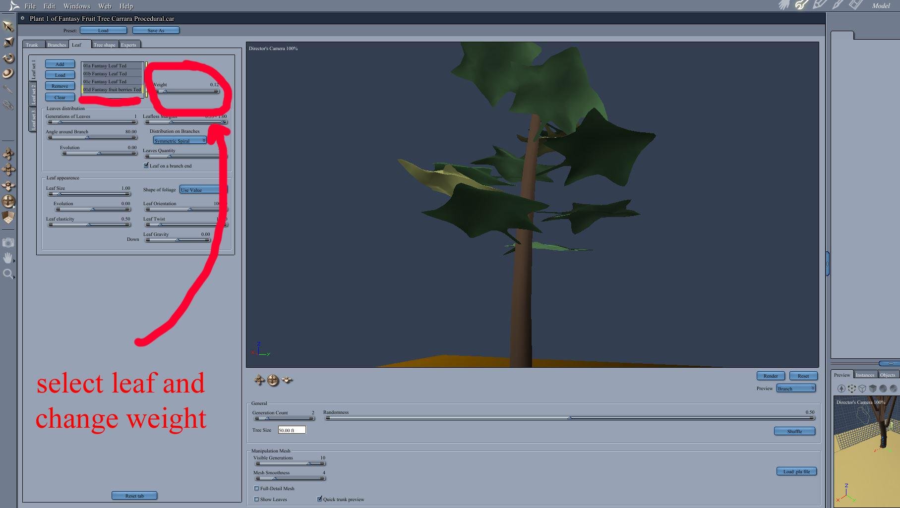Enable the Full-Detail Mesh checkbox
The image size is (900, 508).
coord(256,488)
